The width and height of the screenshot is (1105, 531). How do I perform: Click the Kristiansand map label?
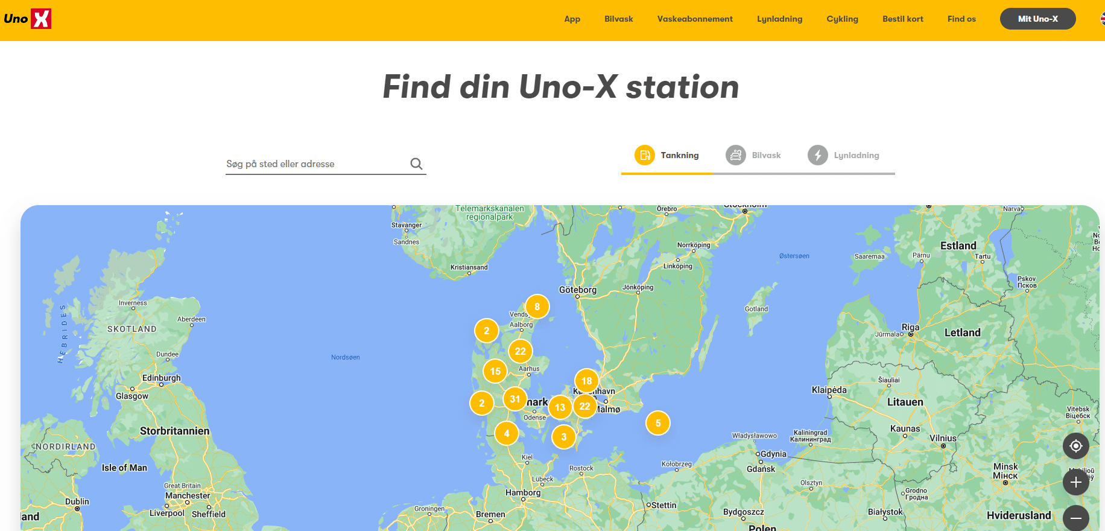[x=469, y=267]
